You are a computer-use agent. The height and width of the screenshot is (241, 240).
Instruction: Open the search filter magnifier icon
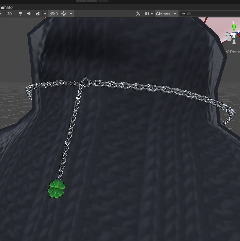pyautogui.click(x=183, y=14)
